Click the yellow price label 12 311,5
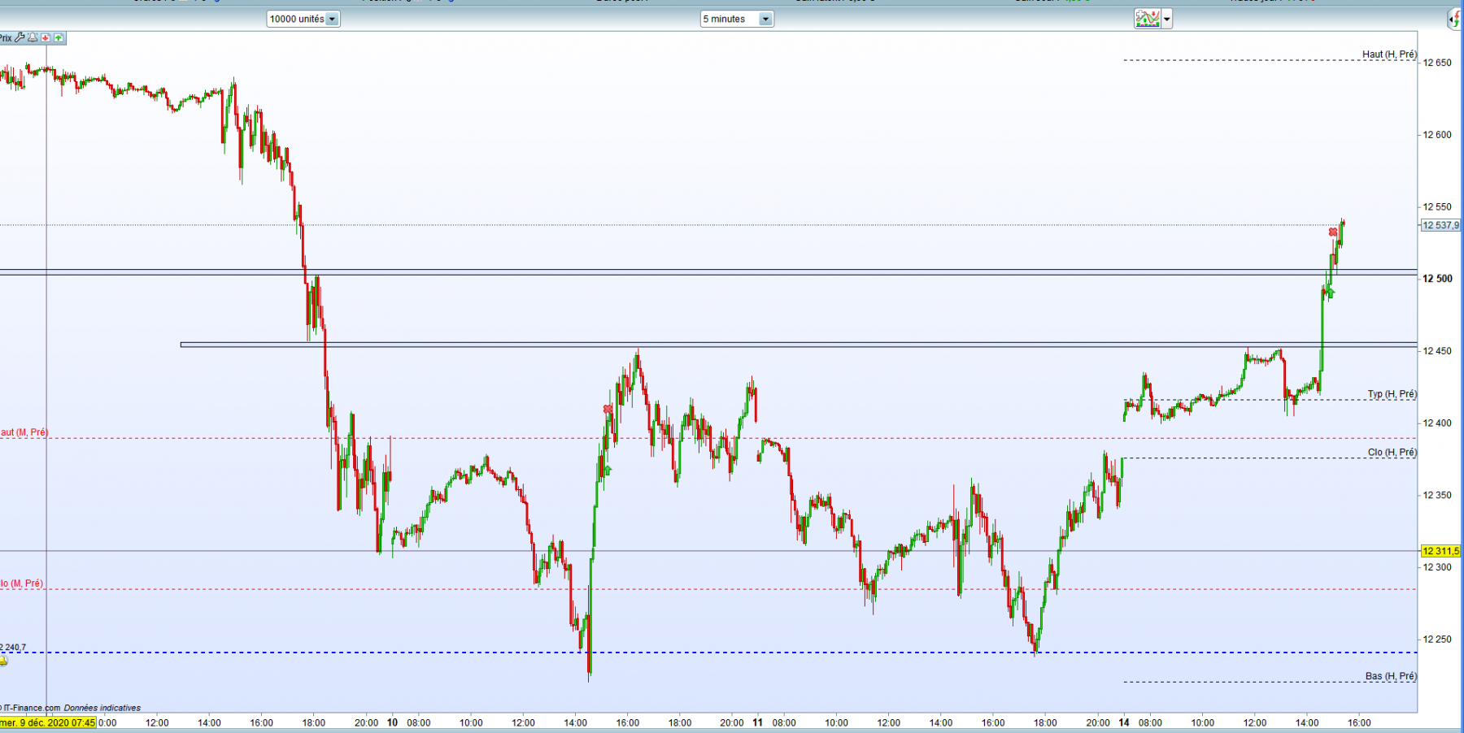This screenshot has height=733, width=1464. [1440, 551]
